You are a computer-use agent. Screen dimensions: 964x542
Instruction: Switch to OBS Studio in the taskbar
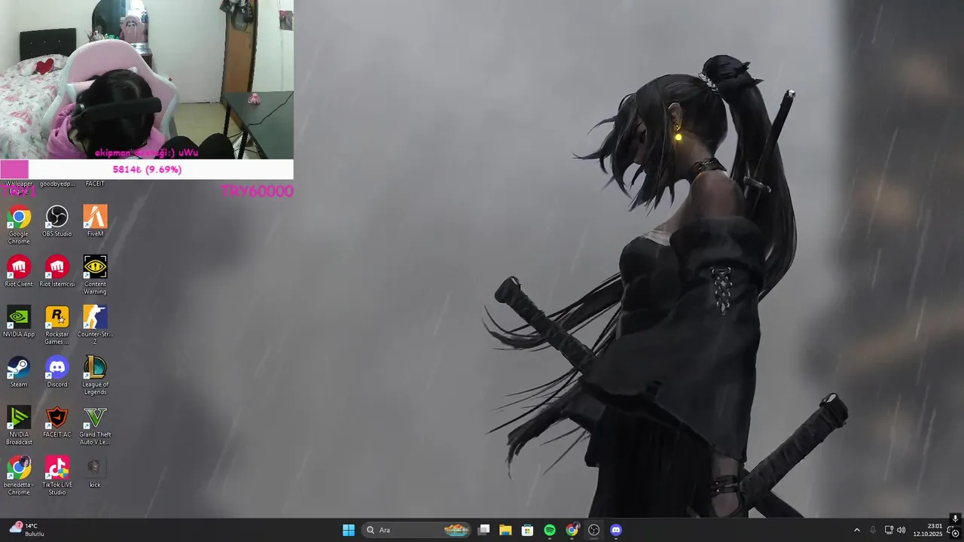coord(593,530)
